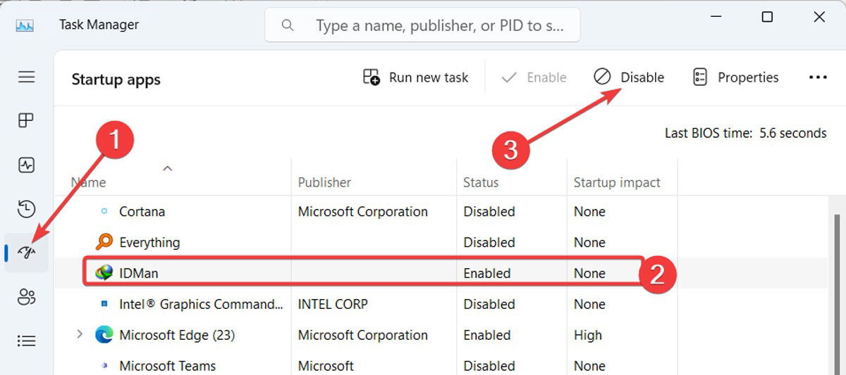846x375 pixels.
Task: Sort by the Publisher column header
Action: pos(324,182)
